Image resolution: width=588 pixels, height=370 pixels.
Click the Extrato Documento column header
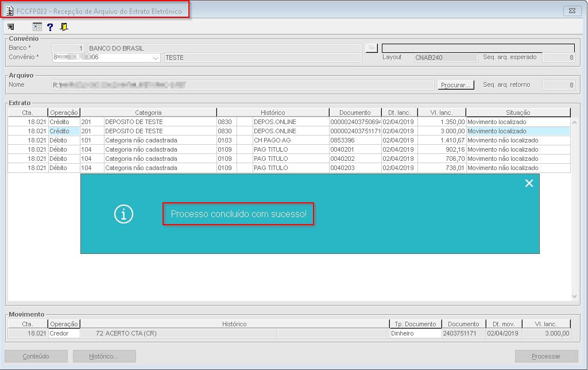355,113
